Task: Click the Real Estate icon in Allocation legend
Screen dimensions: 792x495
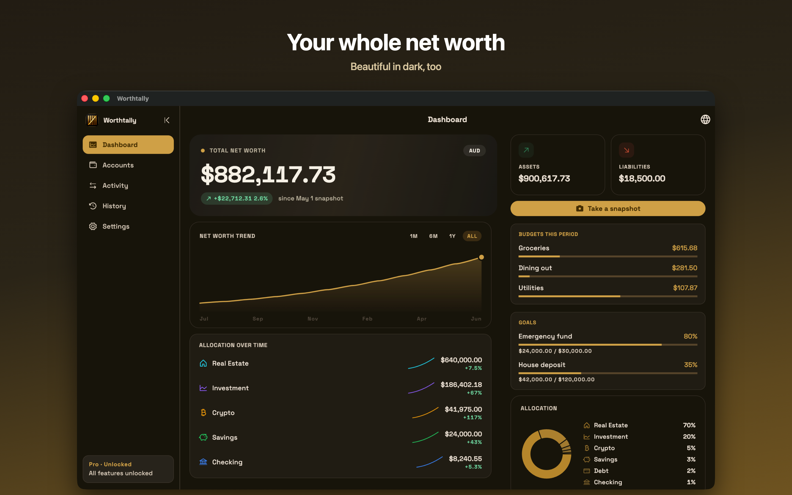Action: coord(587,425)
